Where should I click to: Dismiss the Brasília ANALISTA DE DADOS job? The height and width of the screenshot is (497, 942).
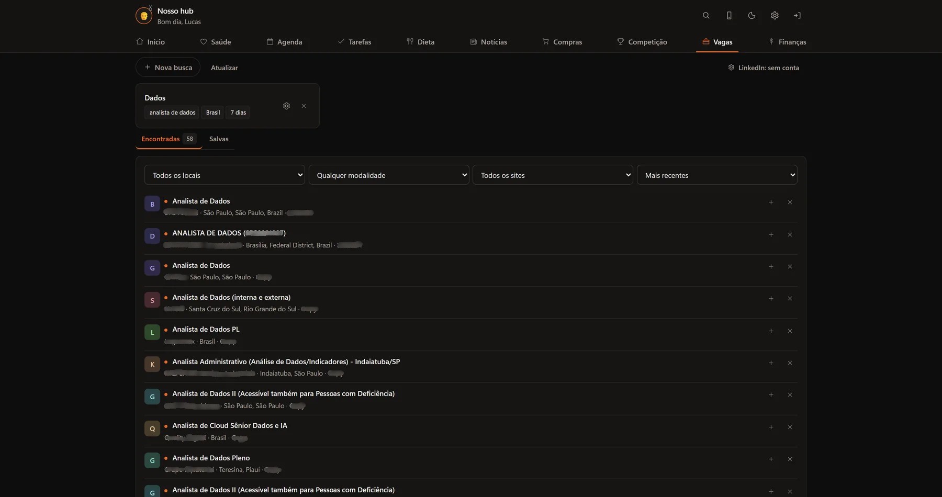[x=790, y=235]
